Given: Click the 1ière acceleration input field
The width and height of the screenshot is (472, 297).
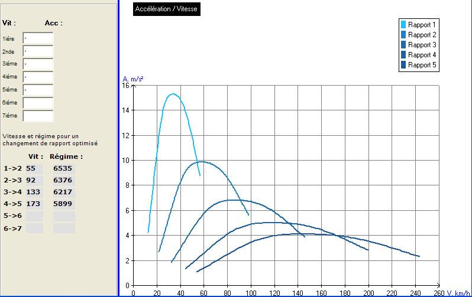Looking at the screenshot, I should (x=38, y=38).
